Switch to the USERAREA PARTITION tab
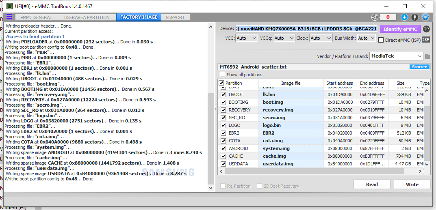Viewport: 436px width, 210px height. click(x=87, y=17)
